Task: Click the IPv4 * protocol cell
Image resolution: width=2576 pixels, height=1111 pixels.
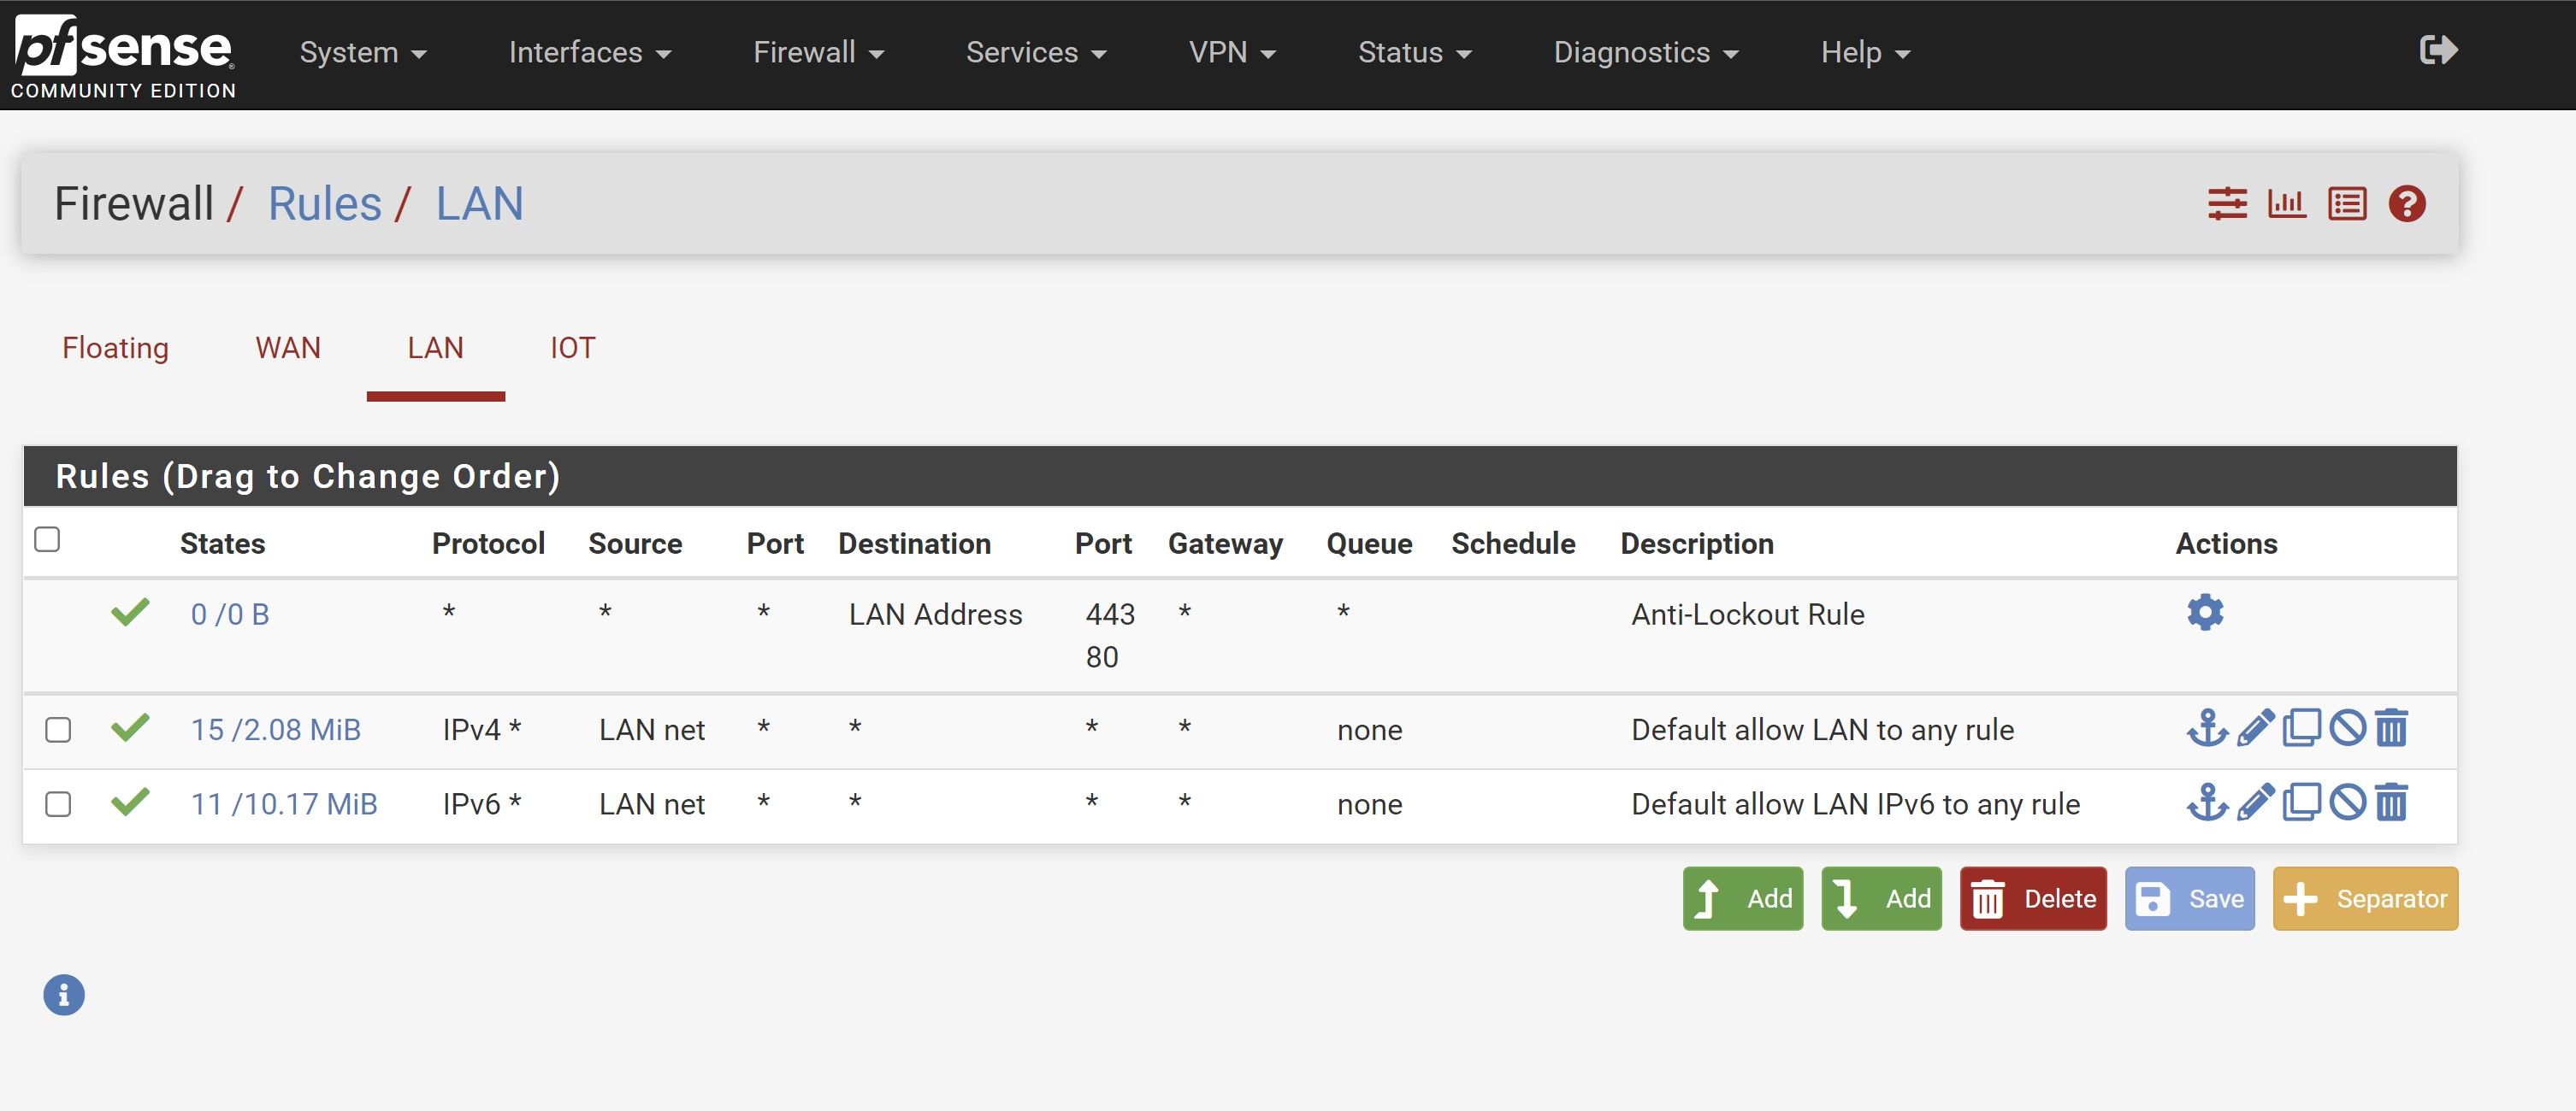Action: point(482,729)
